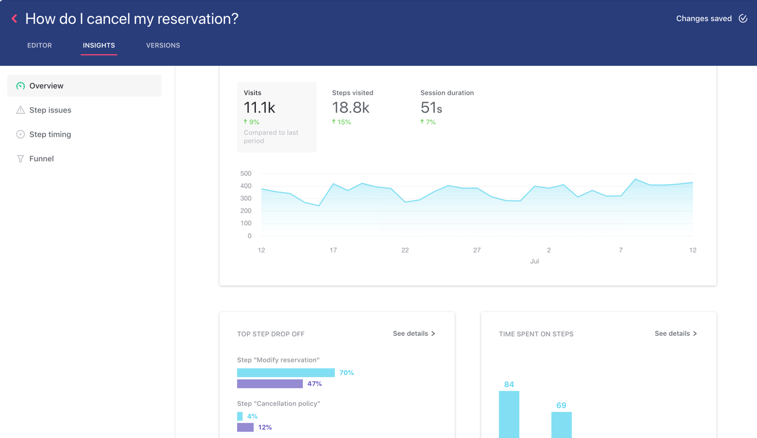757x438 pixels.
Task: Select the Visits metric card
Action: [x=276, y=117]
